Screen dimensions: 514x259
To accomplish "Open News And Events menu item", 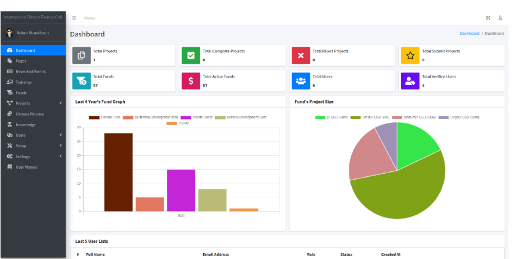I will pyautogui.click(x=33, y=71).
